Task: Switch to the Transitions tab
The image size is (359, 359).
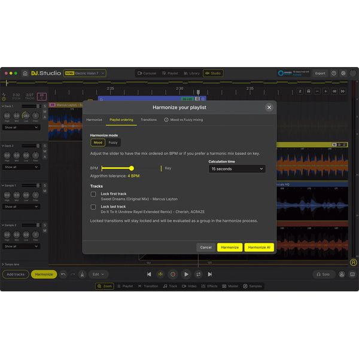Action: click(148, 120)
